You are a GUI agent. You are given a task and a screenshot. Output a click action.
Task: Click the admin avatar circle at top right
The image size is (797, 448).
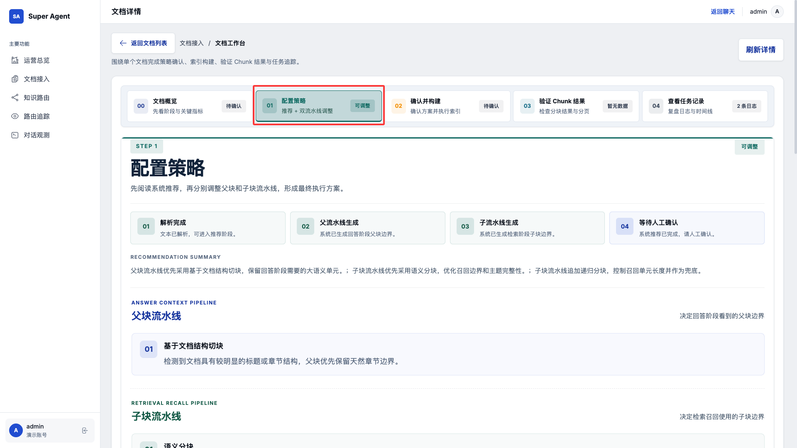(777, 12)
